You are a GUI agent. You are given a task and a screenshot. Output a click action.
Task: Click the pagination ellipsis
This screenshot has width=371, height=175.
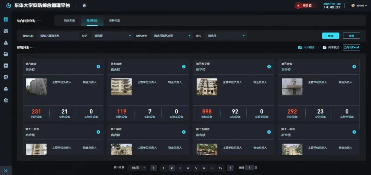(212, 168)
